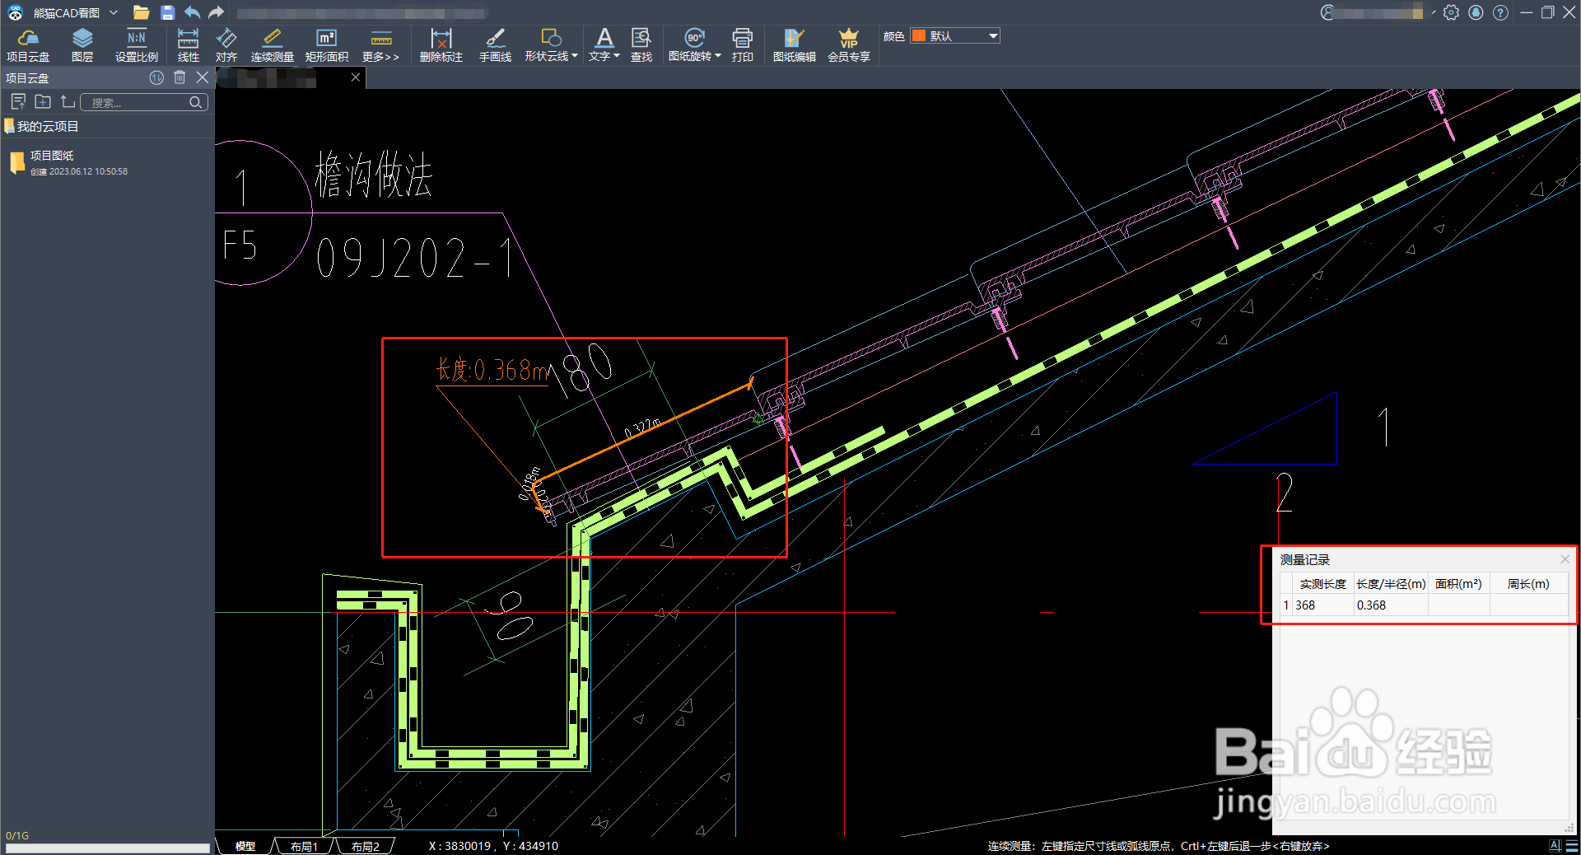Click 删除标注 delete annotation tool
Image resolution: width=1581 pixels, height=855 pixels.
pyautogui.click(x=441, y=45)
